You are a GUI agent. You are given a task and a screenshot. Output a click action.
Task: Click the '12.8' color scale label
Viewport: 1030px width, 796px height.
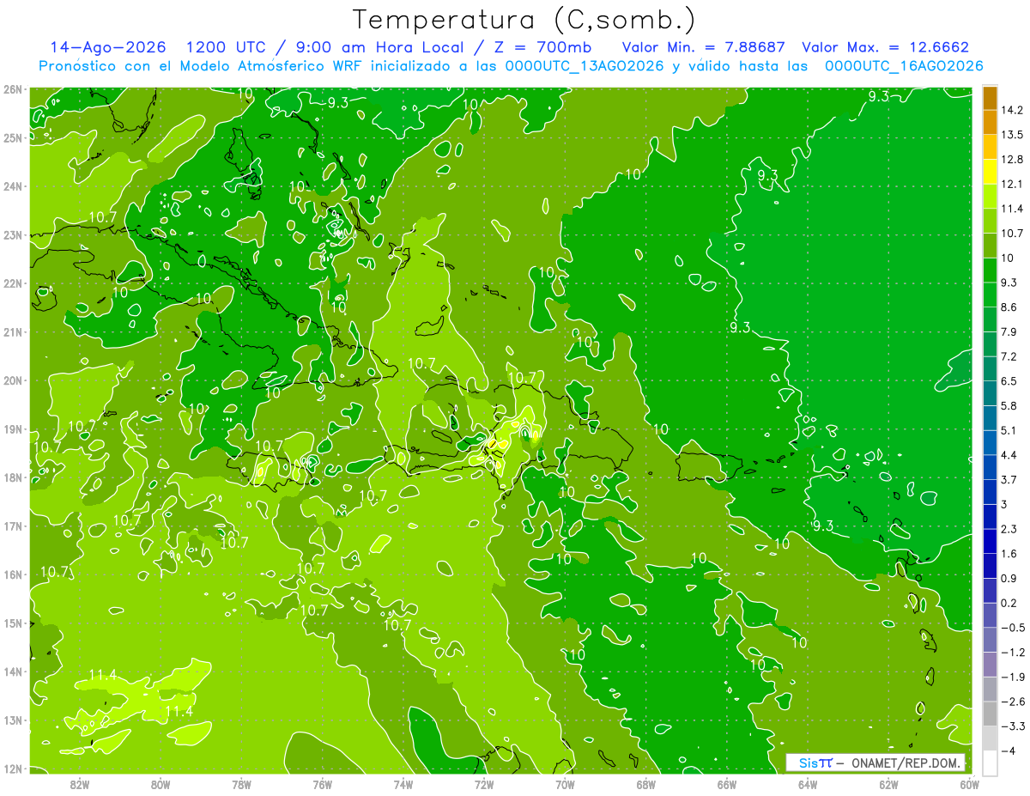1012,160
